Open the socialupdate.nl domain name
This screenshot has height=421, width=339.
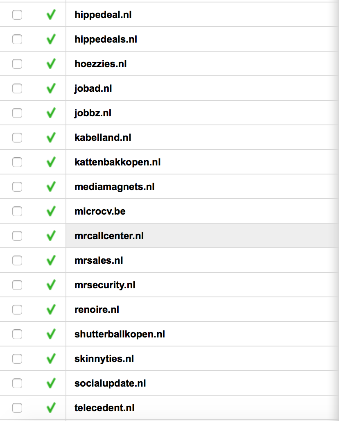pos(110,383)
